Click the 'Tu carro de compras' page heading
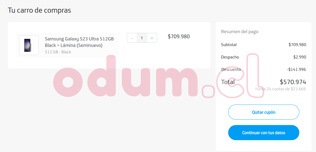Screen dimensions: 316x152 (40, 10)
